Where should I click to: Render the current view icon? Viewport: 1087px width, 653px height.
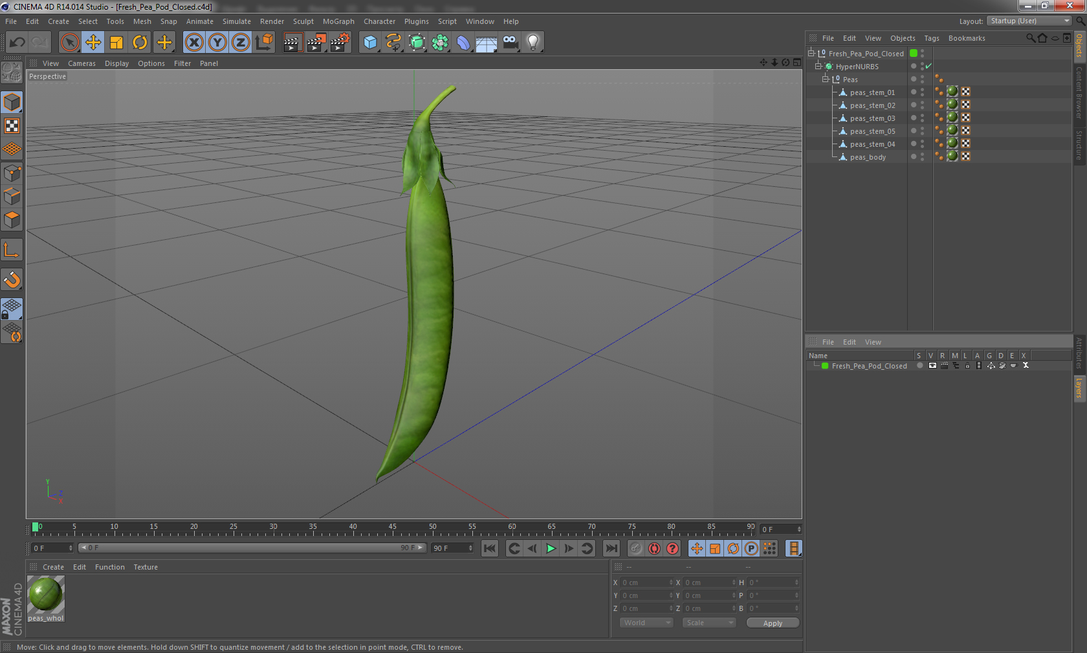click(292, 43)
